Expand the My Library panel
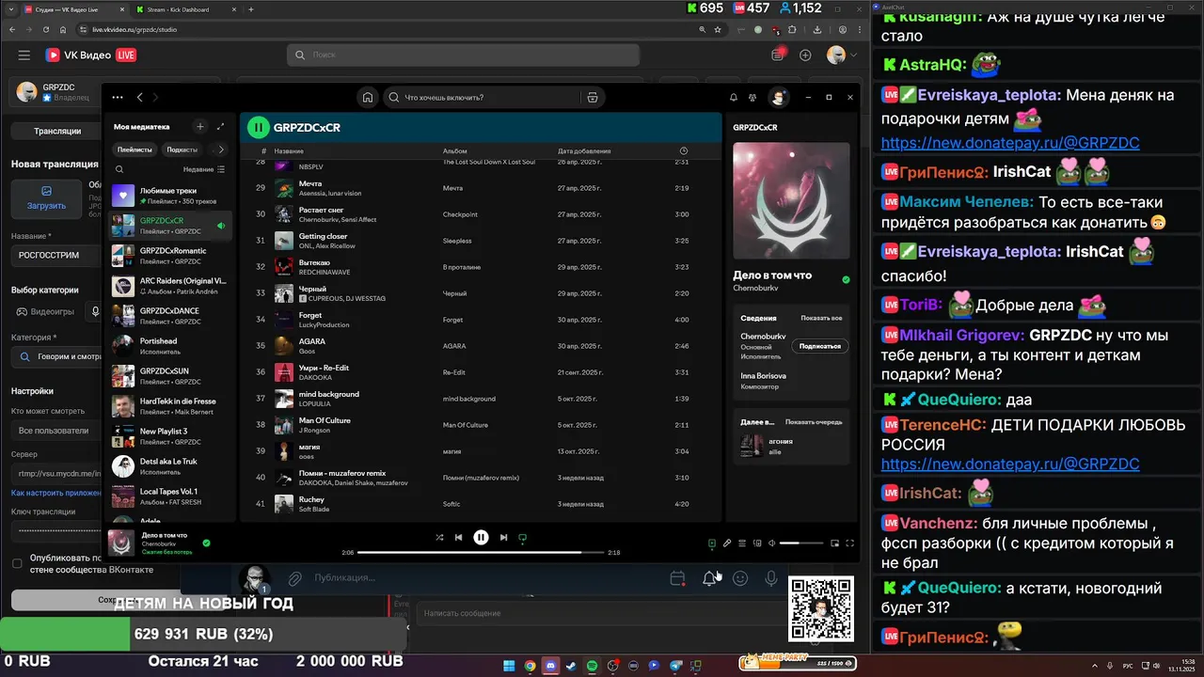The image size is (1204, 677). (x=220, y=126)
